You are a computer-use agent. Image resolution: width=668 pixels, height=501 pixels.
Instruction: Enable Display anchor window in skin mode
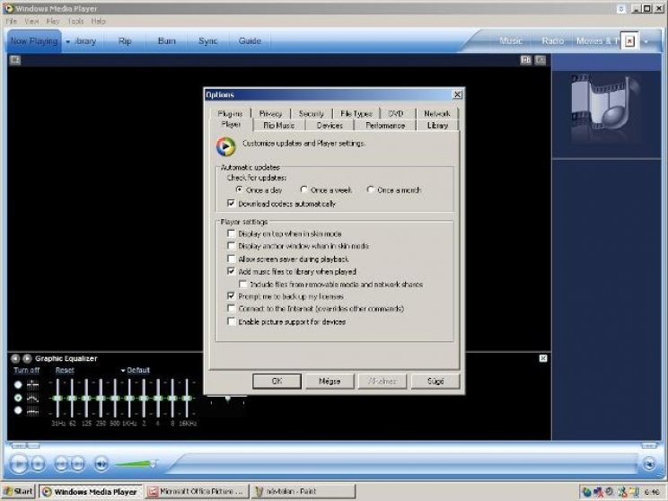(x=232, y=246)
